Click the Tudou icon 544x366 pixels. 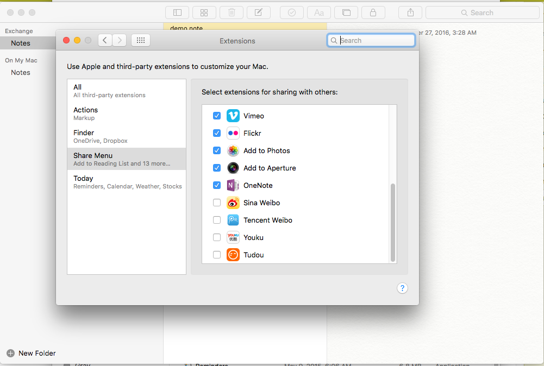click(233, 255)
